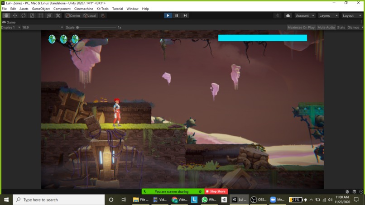Select the Scale tool
The image size is (365, 205).
click(32, 15)
